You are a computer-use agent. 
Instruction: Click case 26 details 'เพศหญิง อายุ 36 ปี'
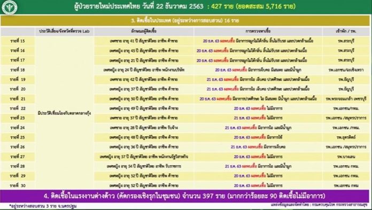coord(144,147)
